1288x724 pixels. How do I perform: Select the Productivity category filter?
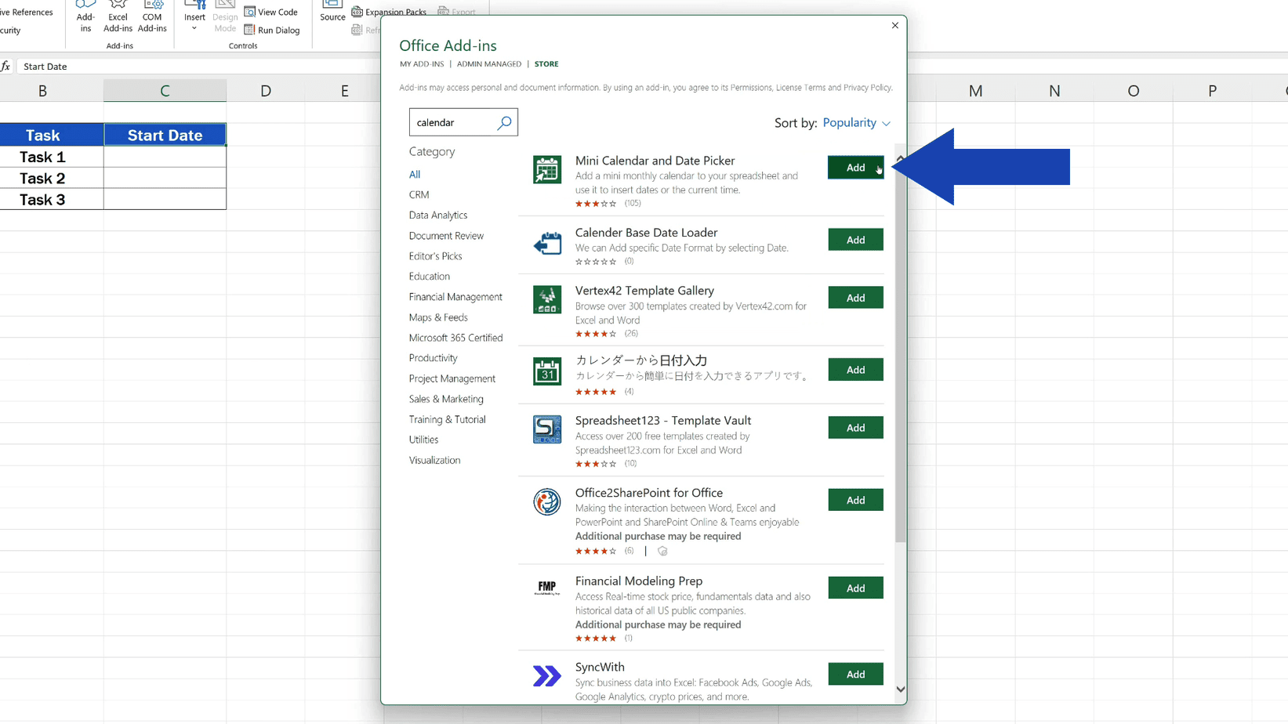[x=433, y=357]
